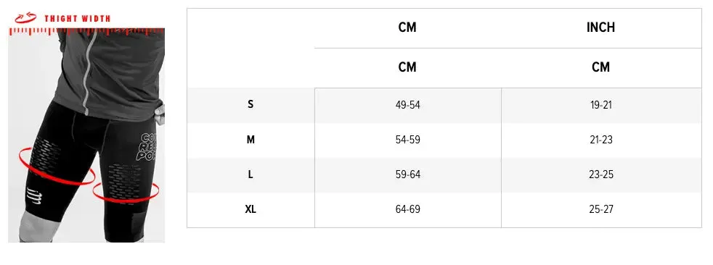Click the 49-54 cm cell
Viewport: 713px width, 265px height.
(x=408, y=105)
